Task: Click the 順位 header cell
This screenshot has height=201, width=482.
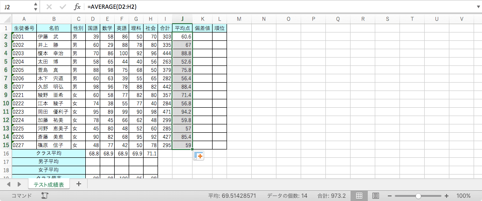Action: (x=220, y=28)
